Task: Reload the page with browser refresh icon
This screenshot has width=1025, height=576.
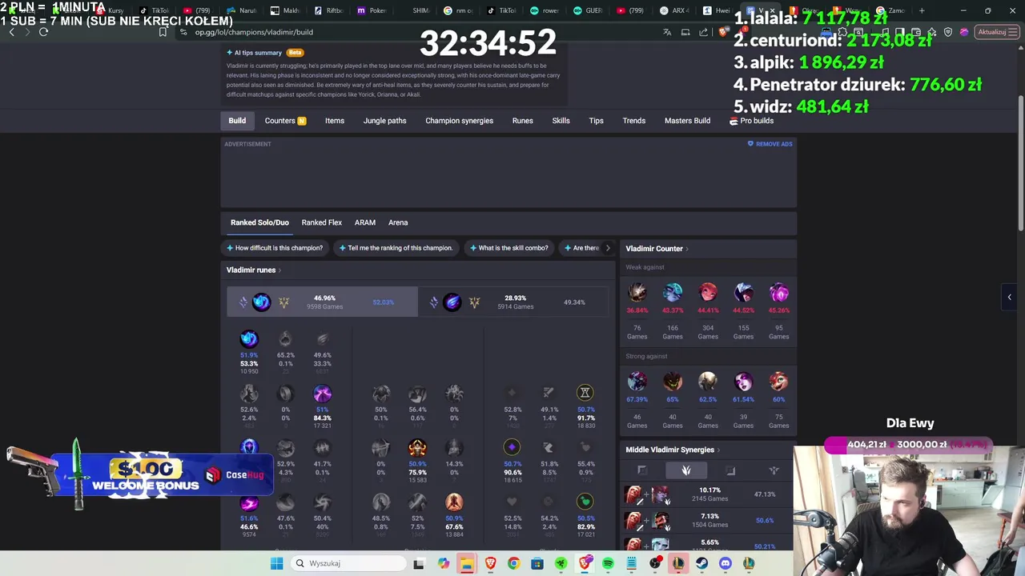Action: click(x=43, y=32)
